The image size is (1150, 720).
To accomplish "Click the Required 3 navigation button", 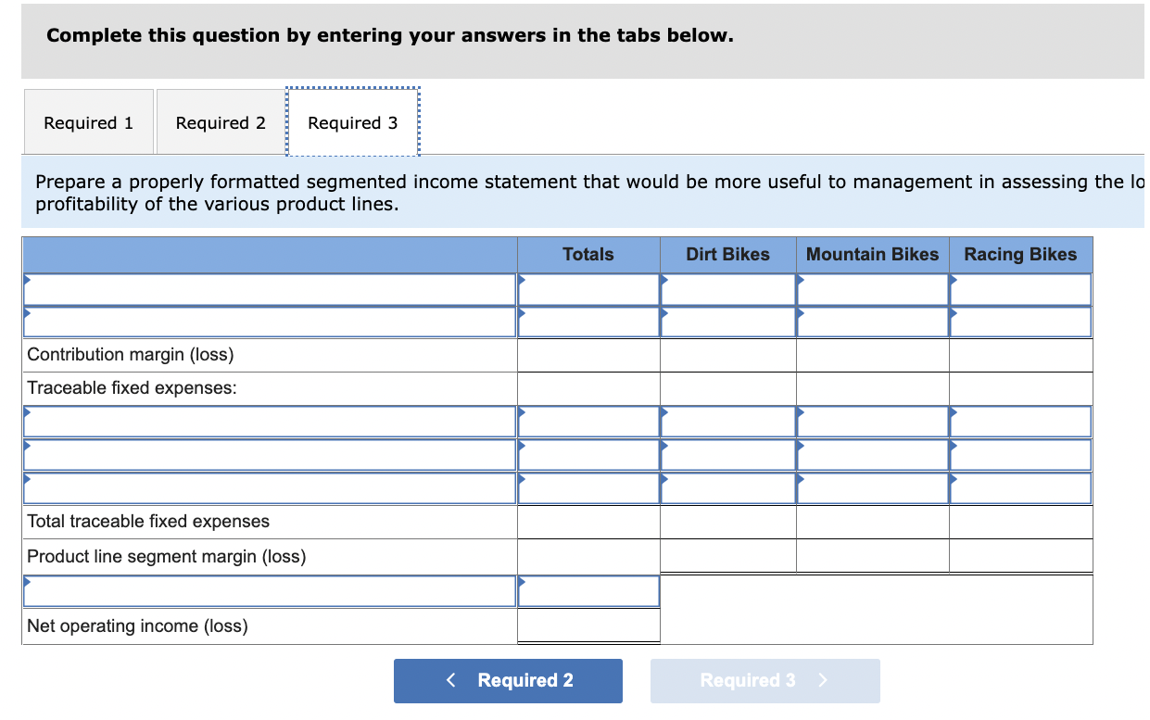I will tap(765, 680).
